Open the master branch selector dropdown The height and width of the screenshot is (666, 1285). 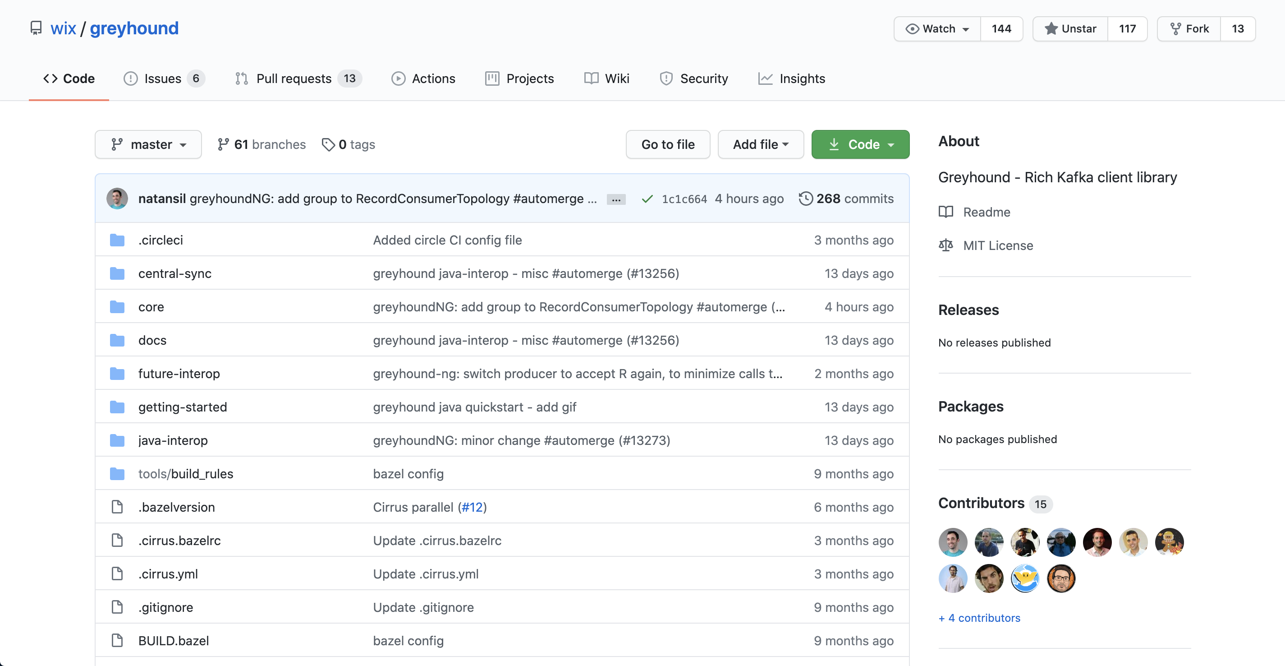[x=148, y=145]
